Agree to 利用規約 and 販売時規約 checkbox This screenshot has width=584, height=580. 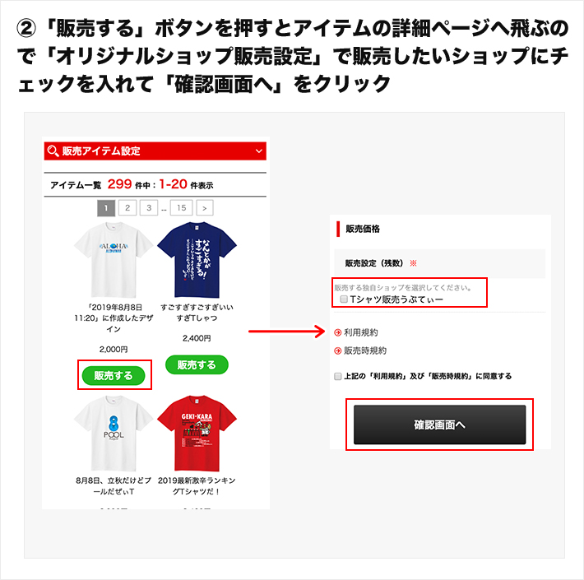(338, 376)
